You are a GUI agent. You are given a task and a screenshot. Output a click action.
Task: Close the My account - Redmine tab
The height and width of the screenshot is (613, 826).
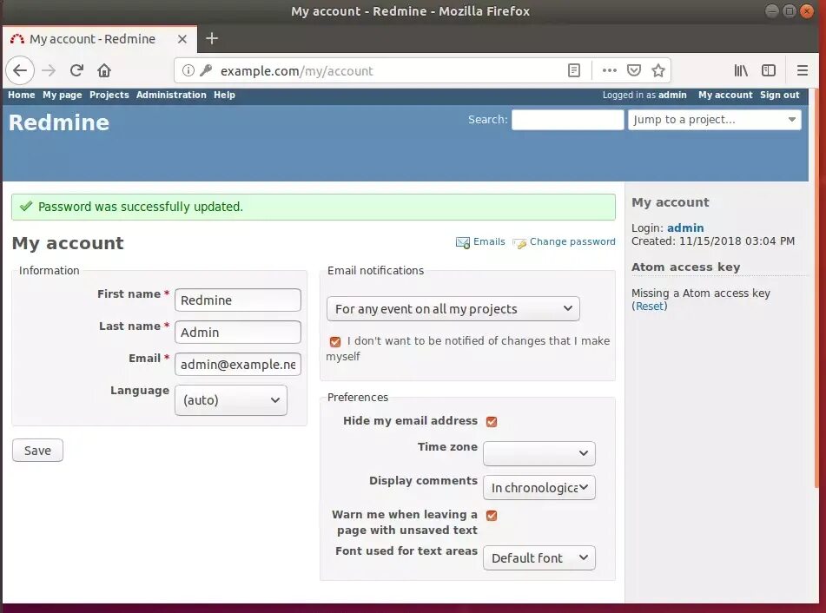[x=182, y=39]
